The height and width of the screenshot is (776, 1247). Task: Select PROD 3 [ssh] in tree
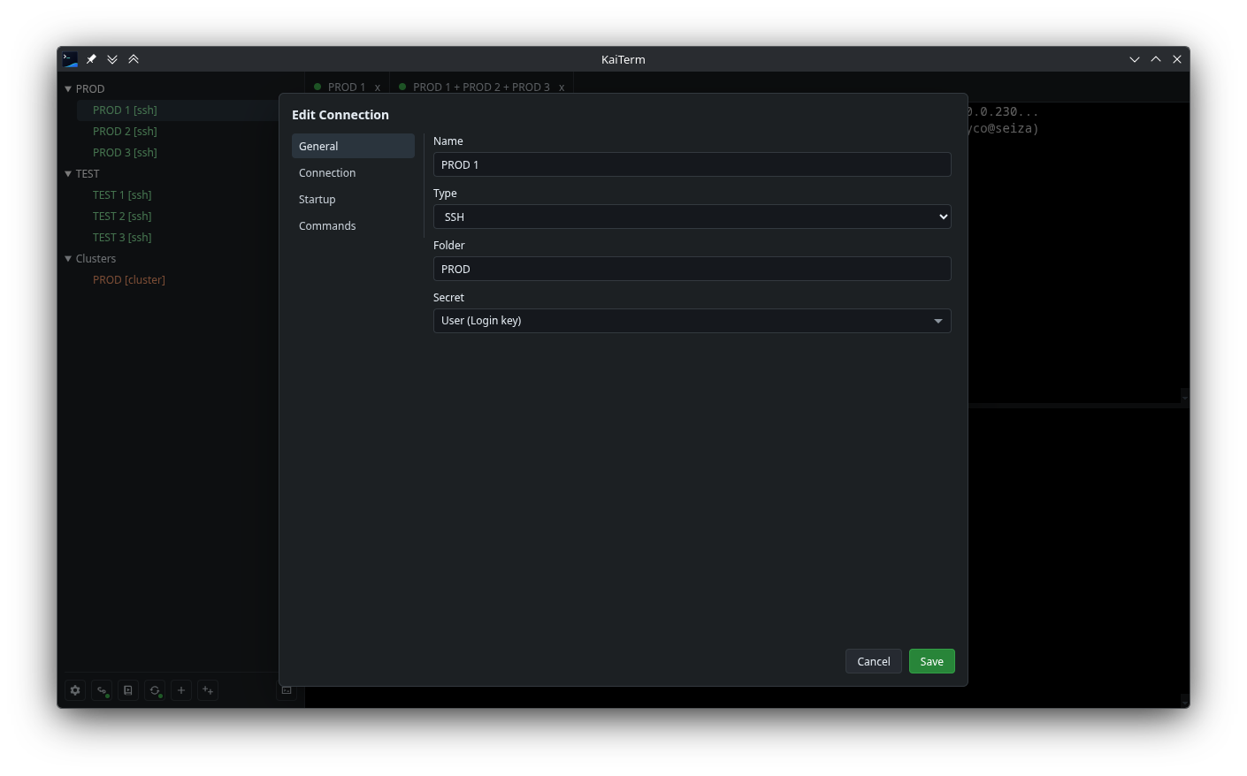(125, 153)
